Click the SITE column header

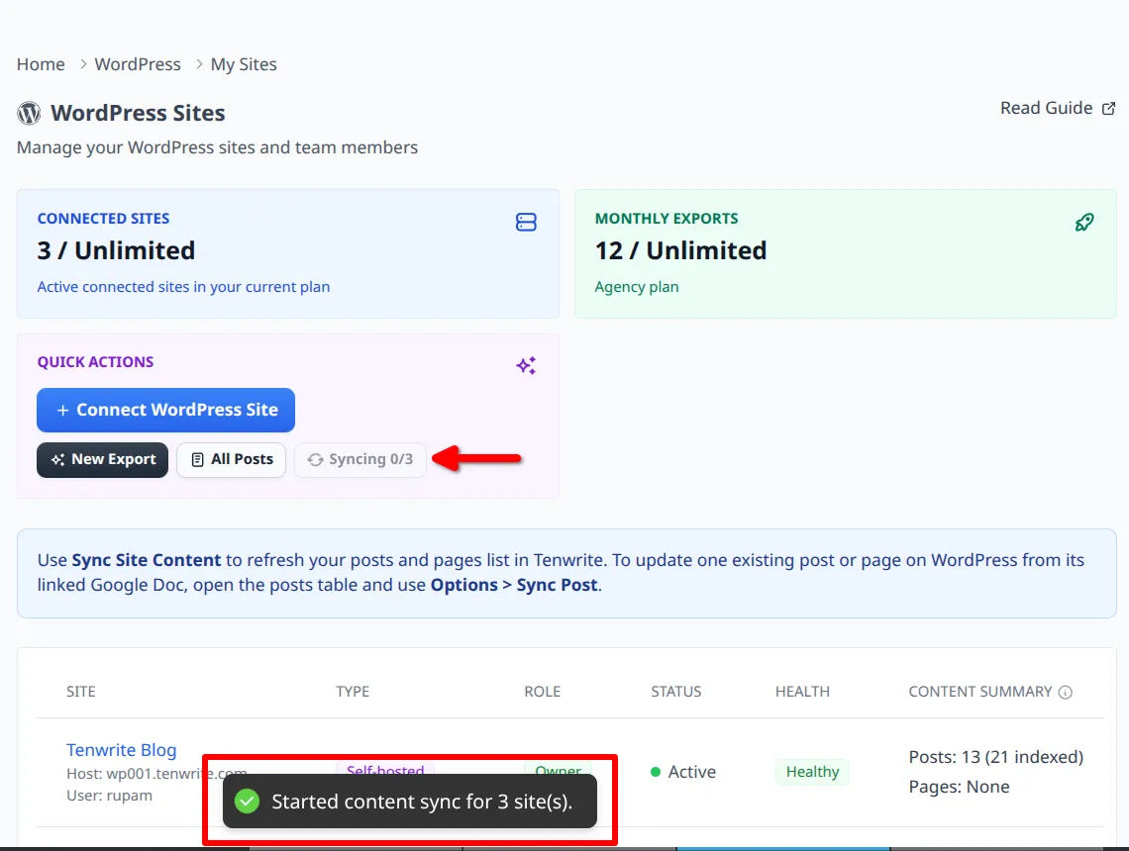click(80, 692)
